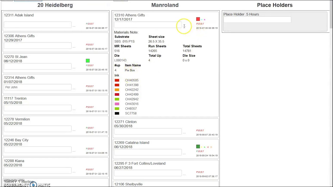Click the Pie Box item name

click(130, 70)
